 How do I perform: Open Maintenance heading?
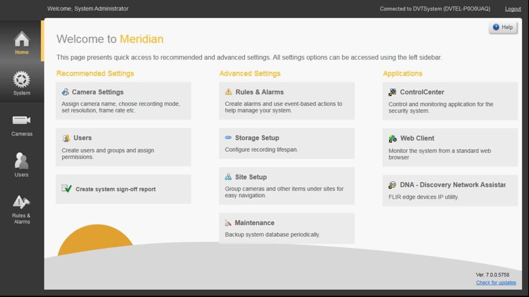254,223
